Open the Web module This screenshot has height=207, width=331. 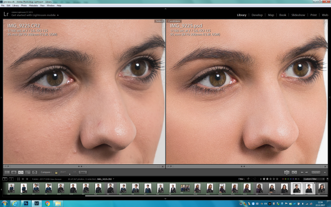(x=325, y=15)
